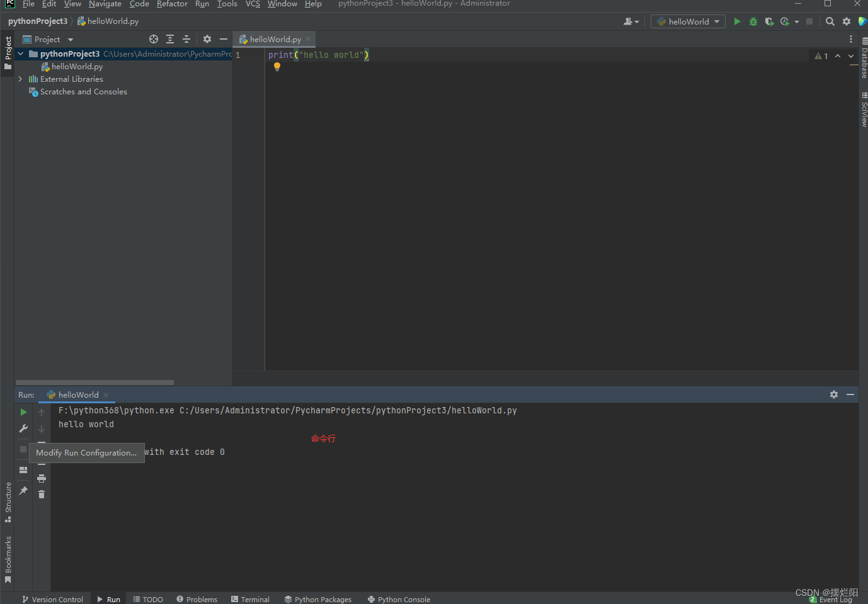Select helloWorld.py in project tree
Screen dimensions: 868x604
pos(77,67)
